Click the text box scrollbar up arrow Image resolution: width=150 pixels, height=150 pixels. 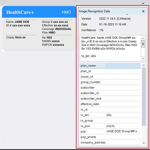(x=143, y=38)
